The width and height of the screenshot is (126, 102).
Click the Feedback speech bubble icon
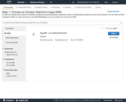point(4,100)
